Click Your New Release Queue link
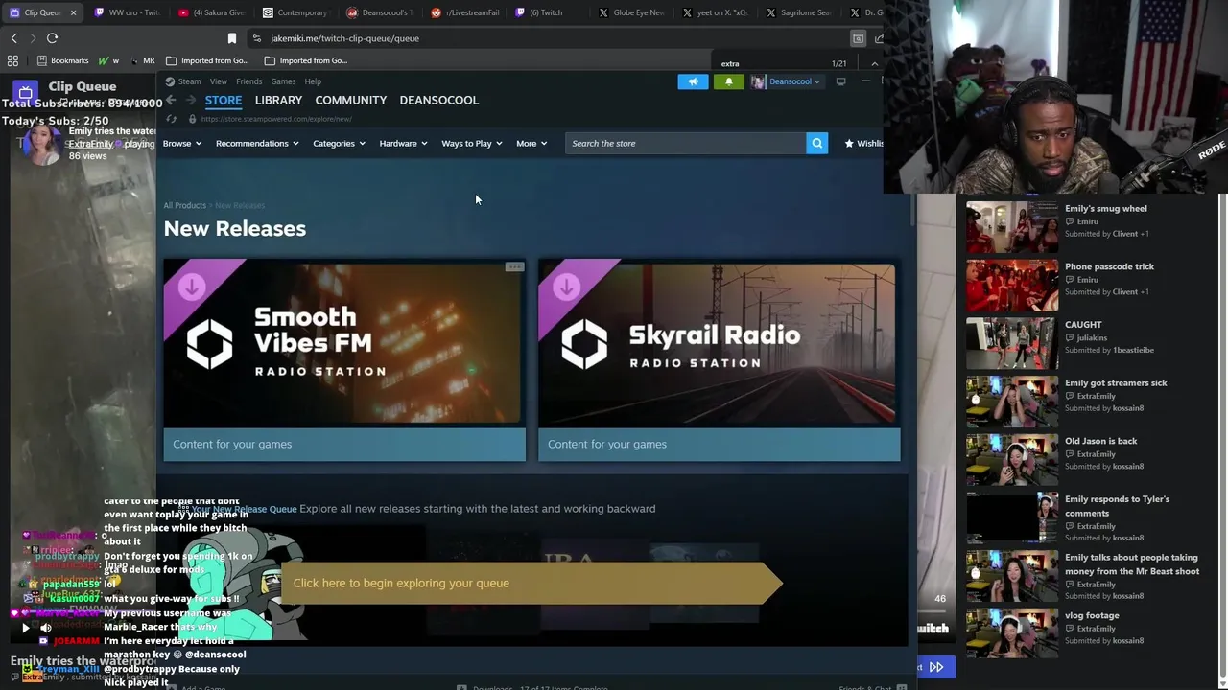1228x690 pixels. pyautogui.click(x=244, y=509)
